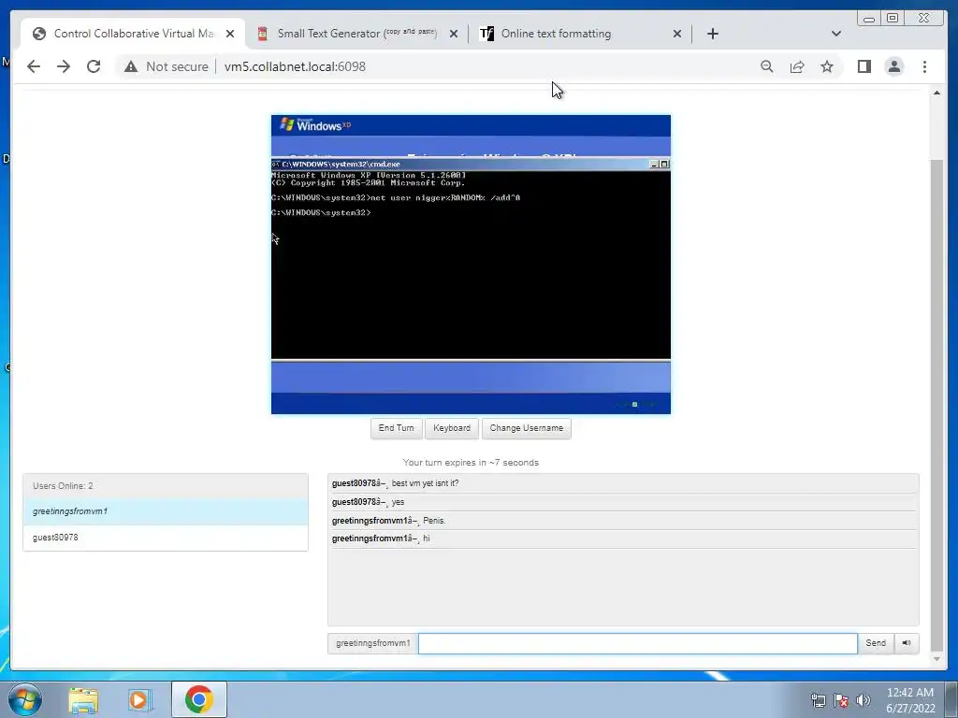958x718 pixels.
Task: Click Change Username button
Action: (526, 428)
